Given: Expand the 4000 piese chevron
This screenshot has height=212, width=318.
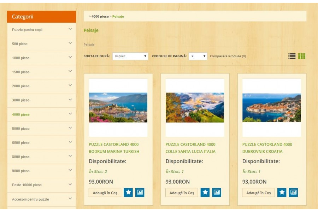Looking at the screenshot, I should (70, 114).
